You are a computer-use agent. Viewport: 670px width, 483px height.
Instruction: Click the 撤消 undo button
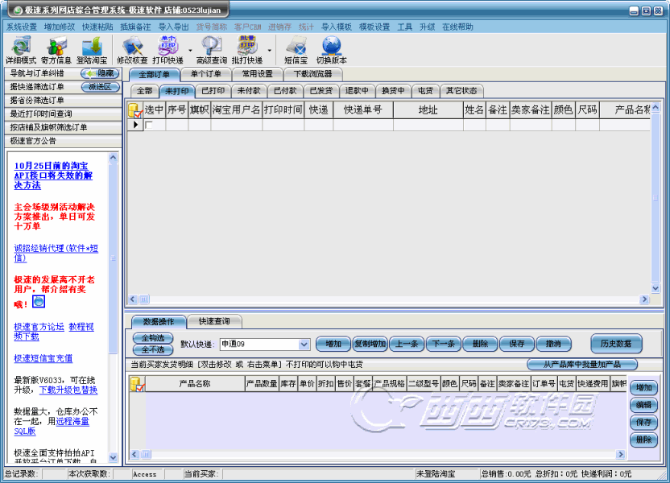pyautogui.click(x=553, y=344)
